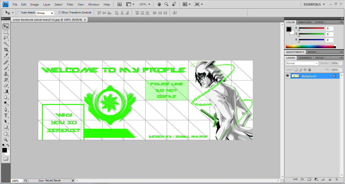The image size is (345, 184).
Task: Select the Eraser tool
Action: point(6,85)
